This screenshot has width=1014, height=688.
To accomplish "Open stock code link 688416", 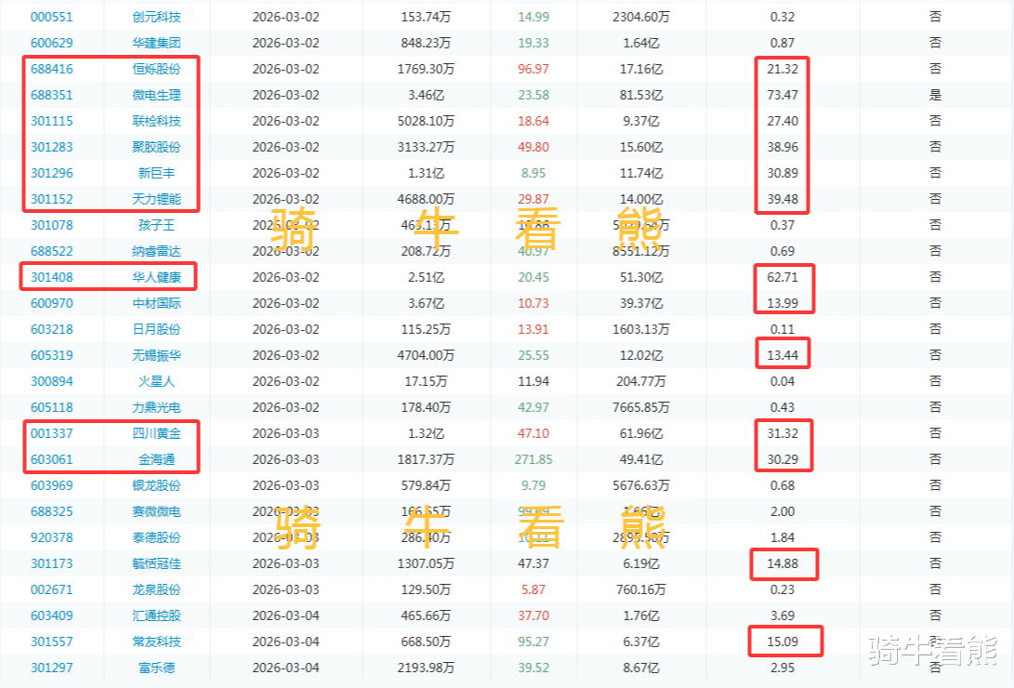I will [52, 69].
